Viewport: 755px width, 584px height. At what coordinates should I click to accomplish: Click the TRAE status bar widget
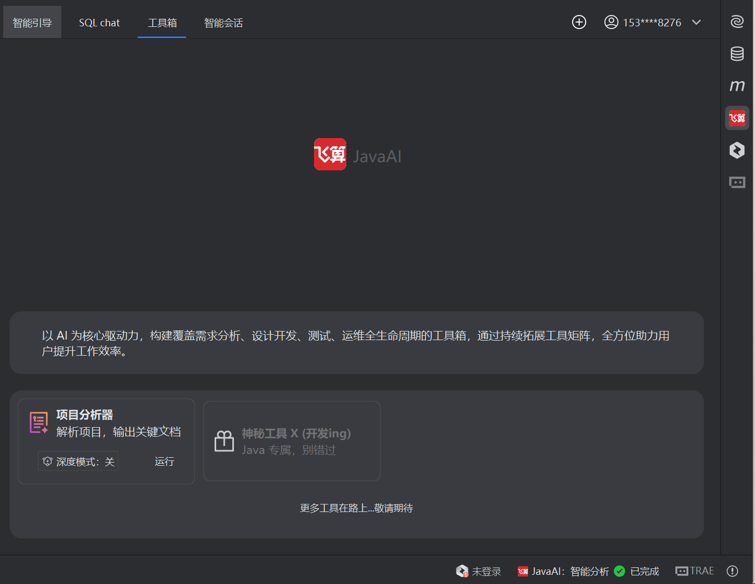(695, 571)
